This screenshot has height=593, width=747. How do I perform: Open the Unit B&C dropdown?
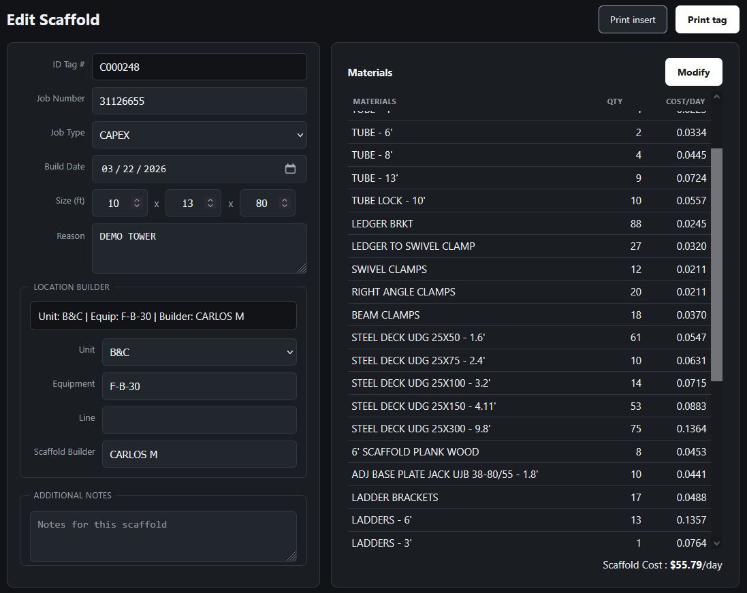tap(199, 352)
